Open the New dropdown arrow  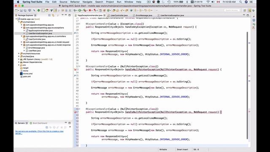point(19,11)
